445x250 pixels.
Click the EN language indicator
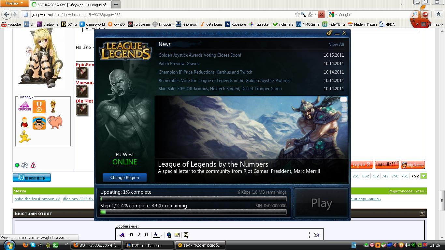point(353,245)
